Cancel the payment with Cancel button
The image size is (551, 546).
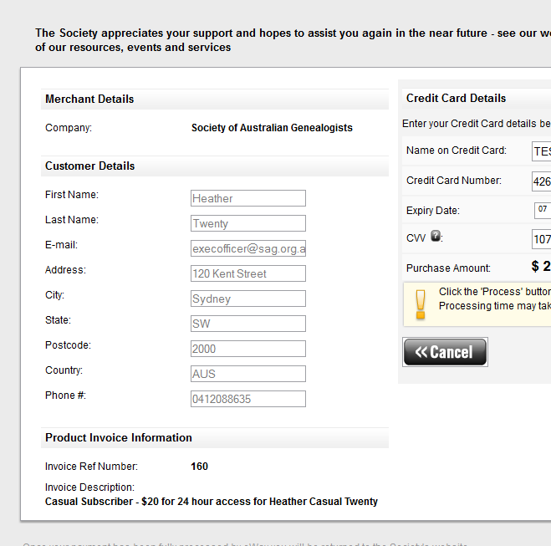445,352
